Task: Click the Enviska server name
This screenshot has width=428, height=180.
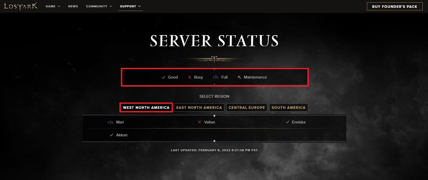Action: coord(299,122)
